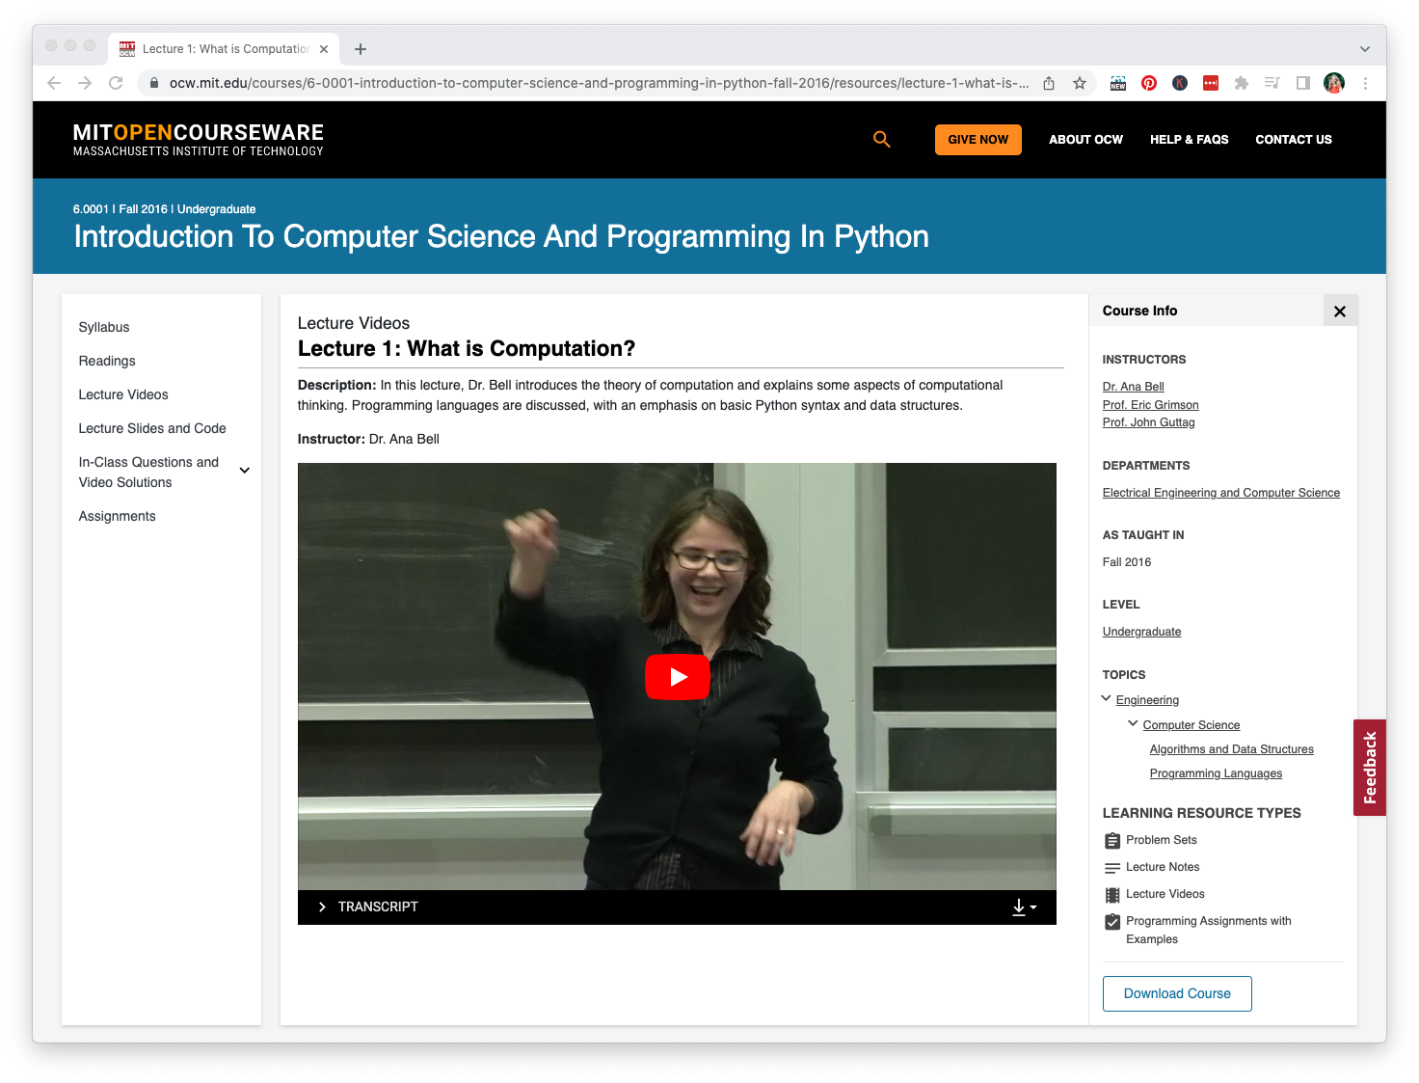
Task: Collapse the Engineering topic
Action: coord(1106,699)
